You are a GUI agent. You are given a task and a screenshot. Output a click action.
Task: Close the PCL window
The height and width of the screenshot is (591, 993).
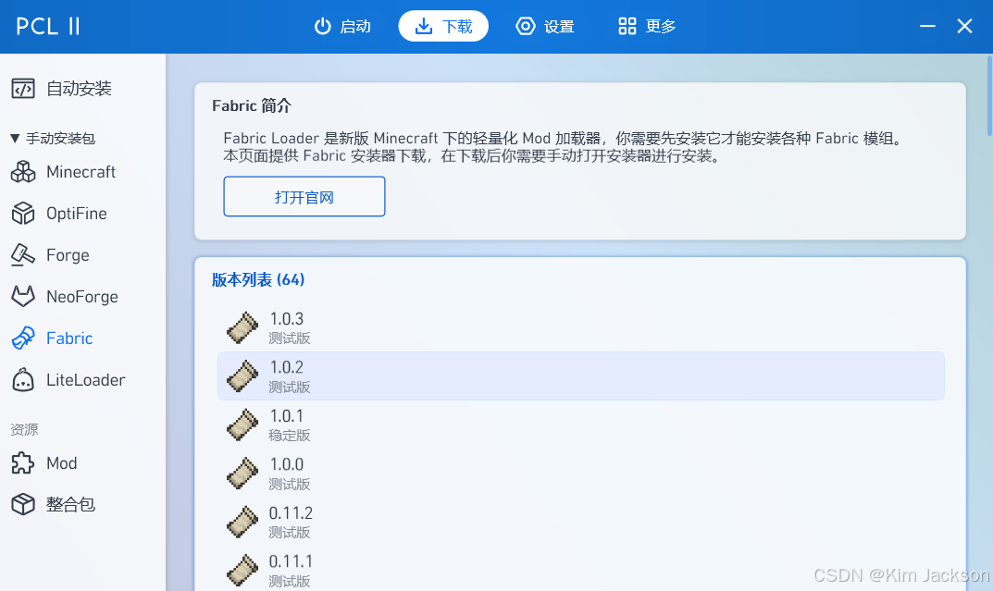(964, 26)
